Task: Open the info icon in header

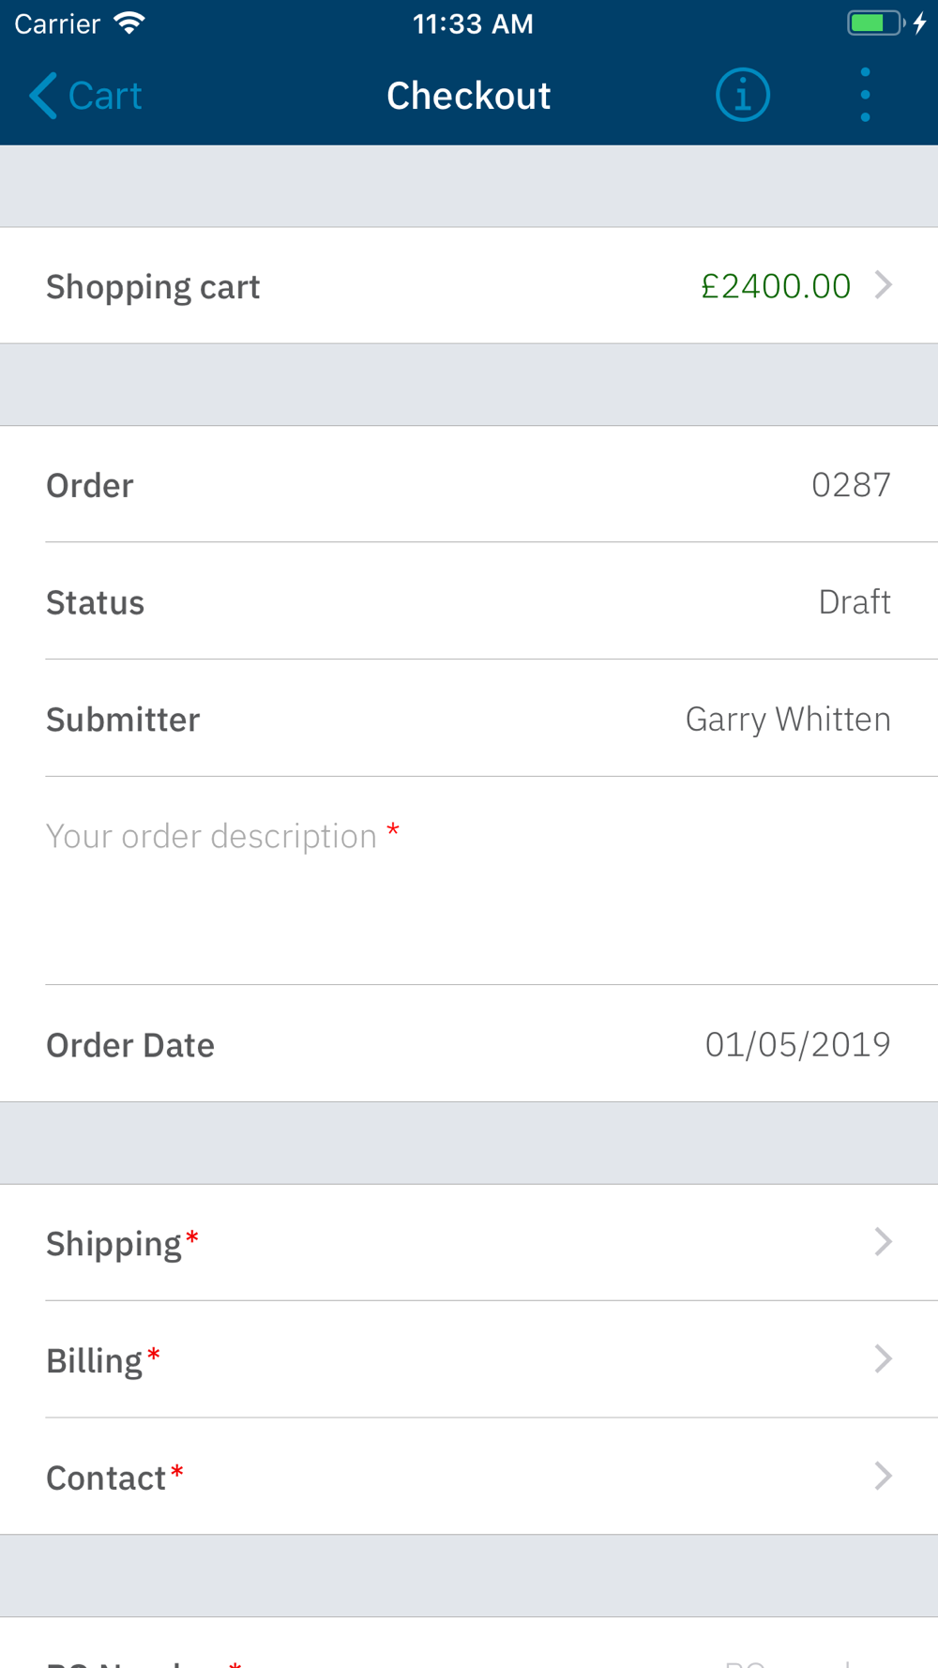Action: [x=743, y=95]
